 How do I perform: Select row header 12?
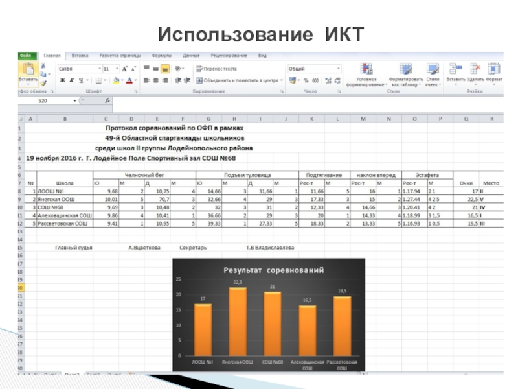click(x=21, y=224)
